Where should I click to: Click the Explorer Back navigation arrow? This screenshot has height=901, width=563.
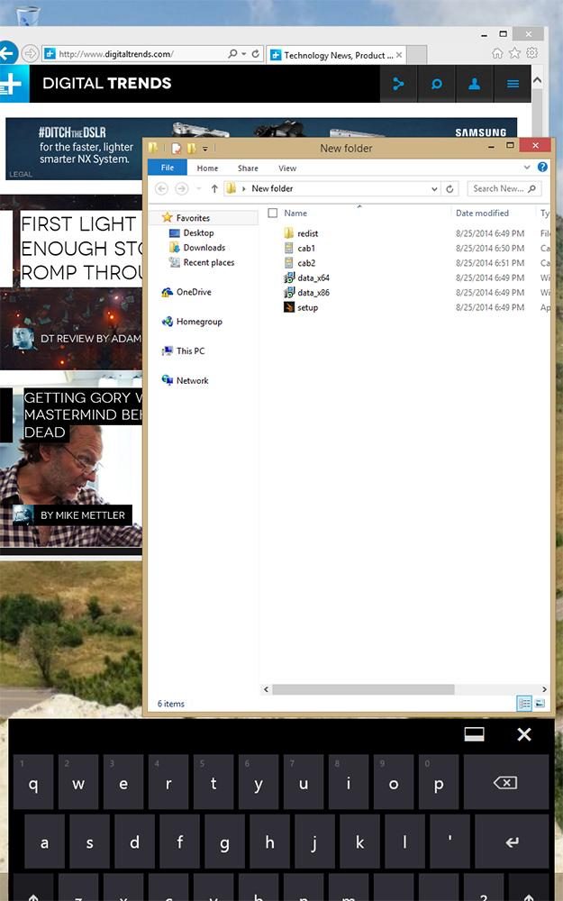click(x=162, y=188)
